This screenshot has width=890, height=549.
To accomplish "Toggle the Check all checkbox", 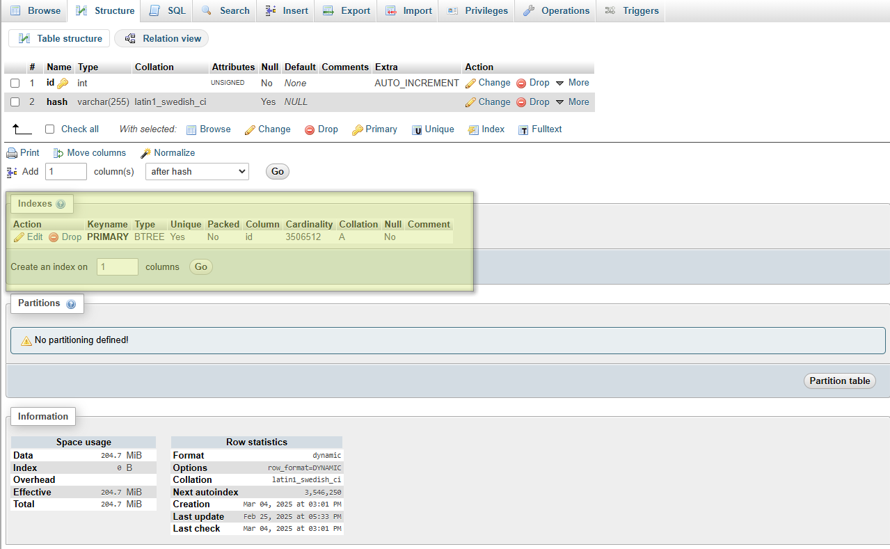I will click(x=49, y=129).
